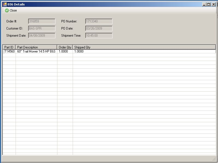This screenshot has height=163, width=218.
Task: Click the PO Number field showing 1713340
Action: pos(99,21)
